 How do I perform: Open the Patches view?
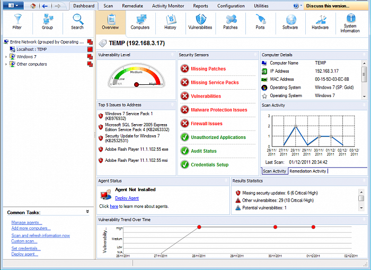tap(231, 22)
